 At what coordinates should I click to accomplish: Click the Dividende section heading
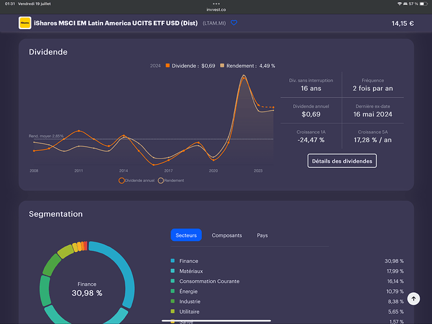point(48,52)
